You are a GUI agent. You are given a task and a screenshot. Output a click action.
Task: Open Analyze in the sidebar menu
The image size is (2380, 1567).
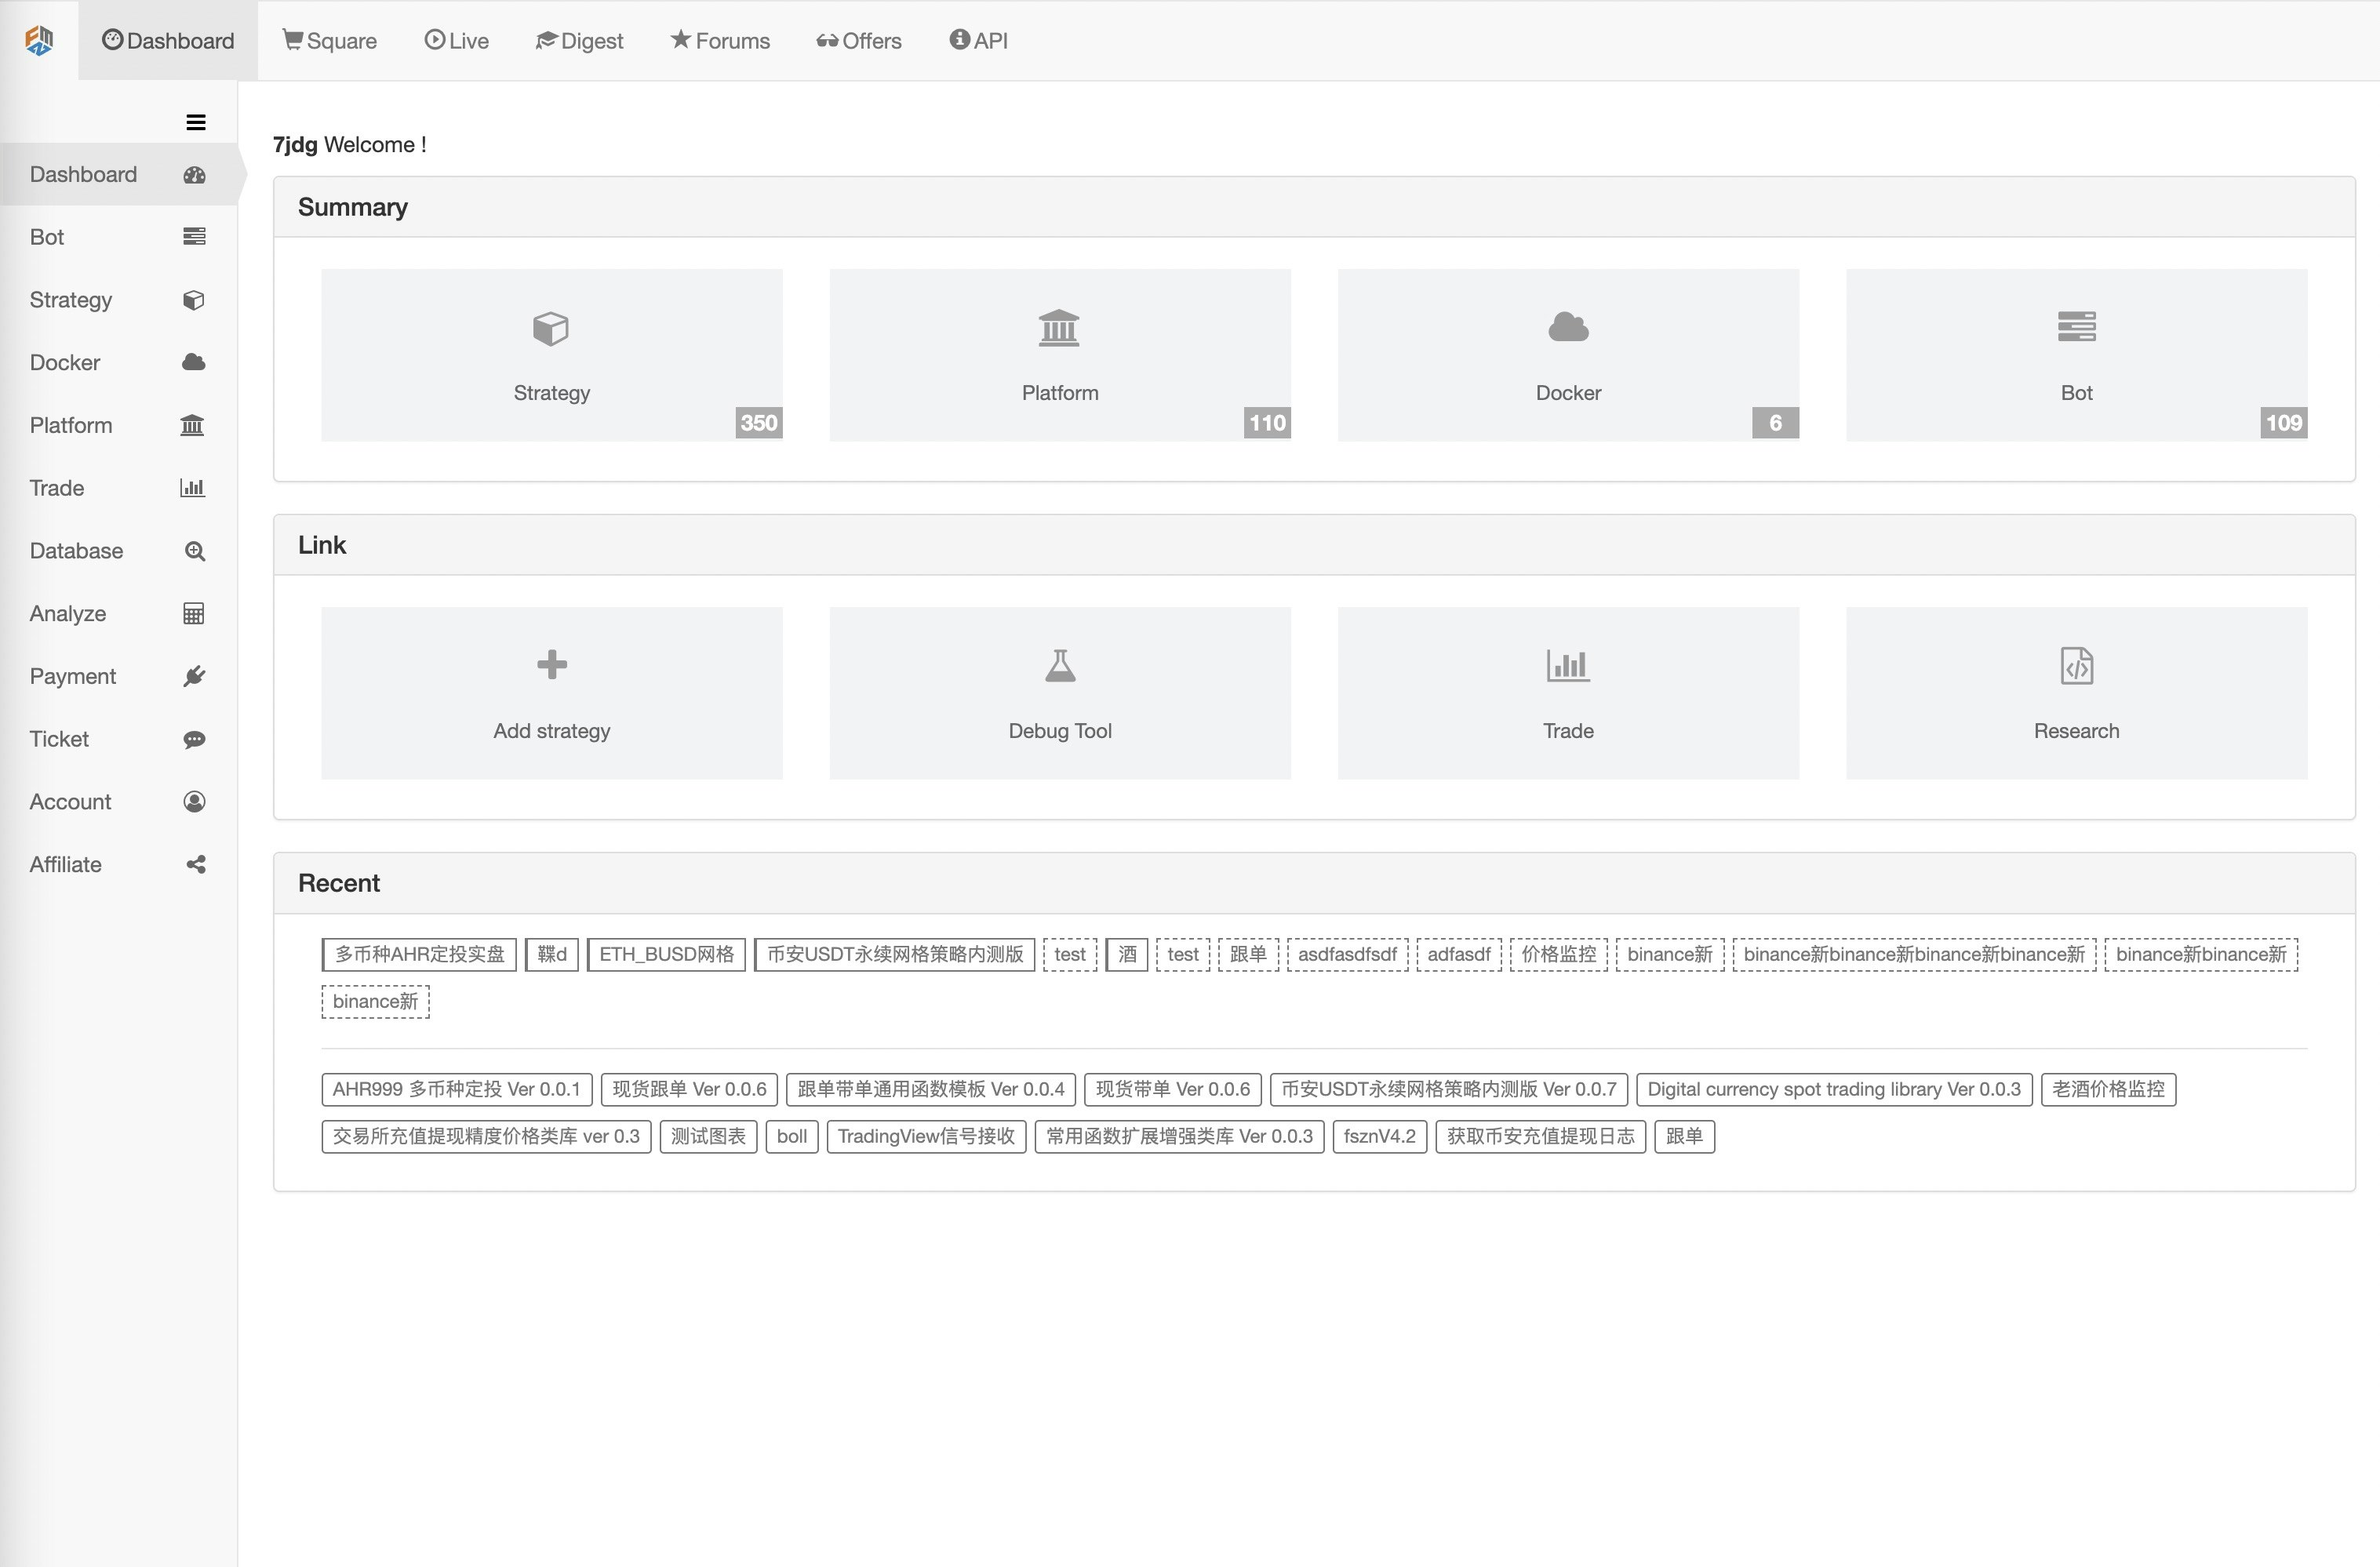coord(118,614)
